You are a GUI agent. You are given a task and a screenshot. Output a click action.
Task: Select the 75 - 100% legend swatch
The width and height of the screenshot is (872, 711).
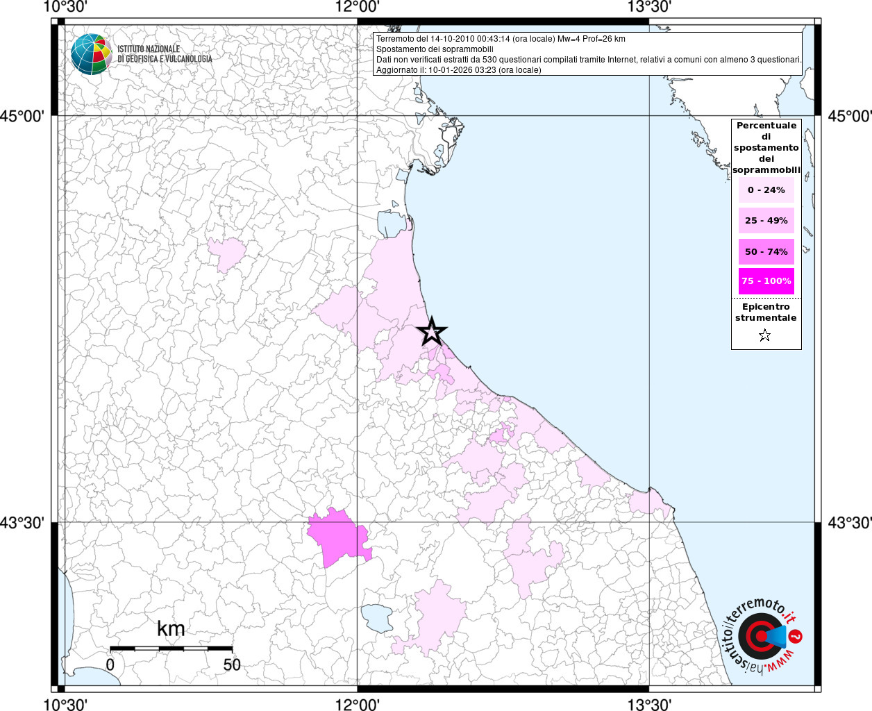click(766, 281)
